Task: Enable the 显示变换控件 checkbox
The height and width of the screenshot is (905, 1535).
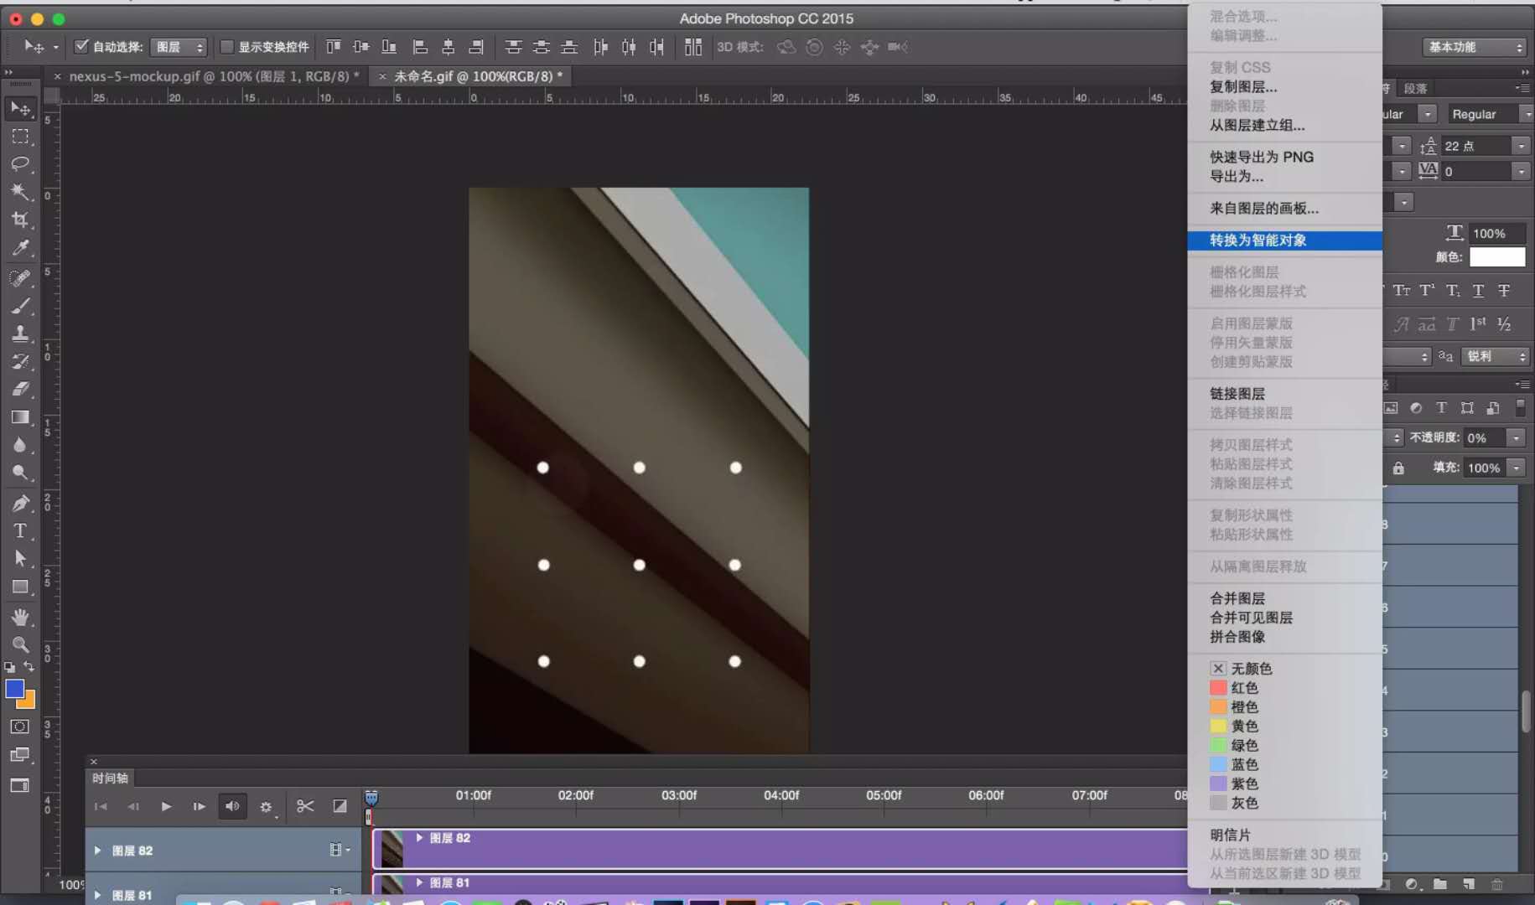Action: click(226, 47)
